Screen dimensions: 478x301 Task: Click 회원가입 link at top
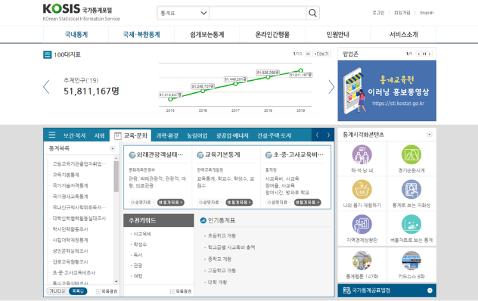(402, 13)
